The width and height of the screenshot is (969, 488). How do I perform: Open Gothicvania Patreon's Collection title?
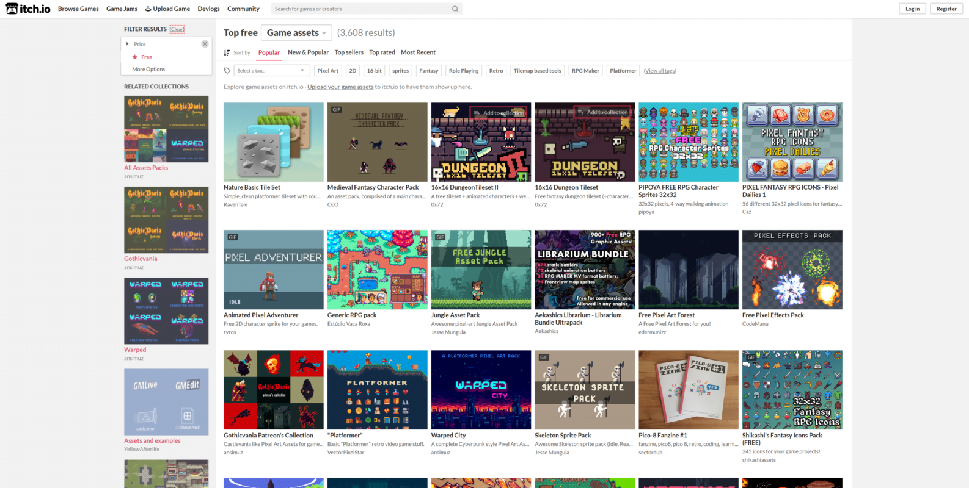point(268,436)
